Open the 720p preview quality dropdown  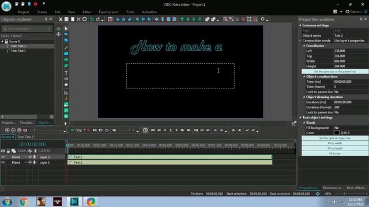(84, 130)
